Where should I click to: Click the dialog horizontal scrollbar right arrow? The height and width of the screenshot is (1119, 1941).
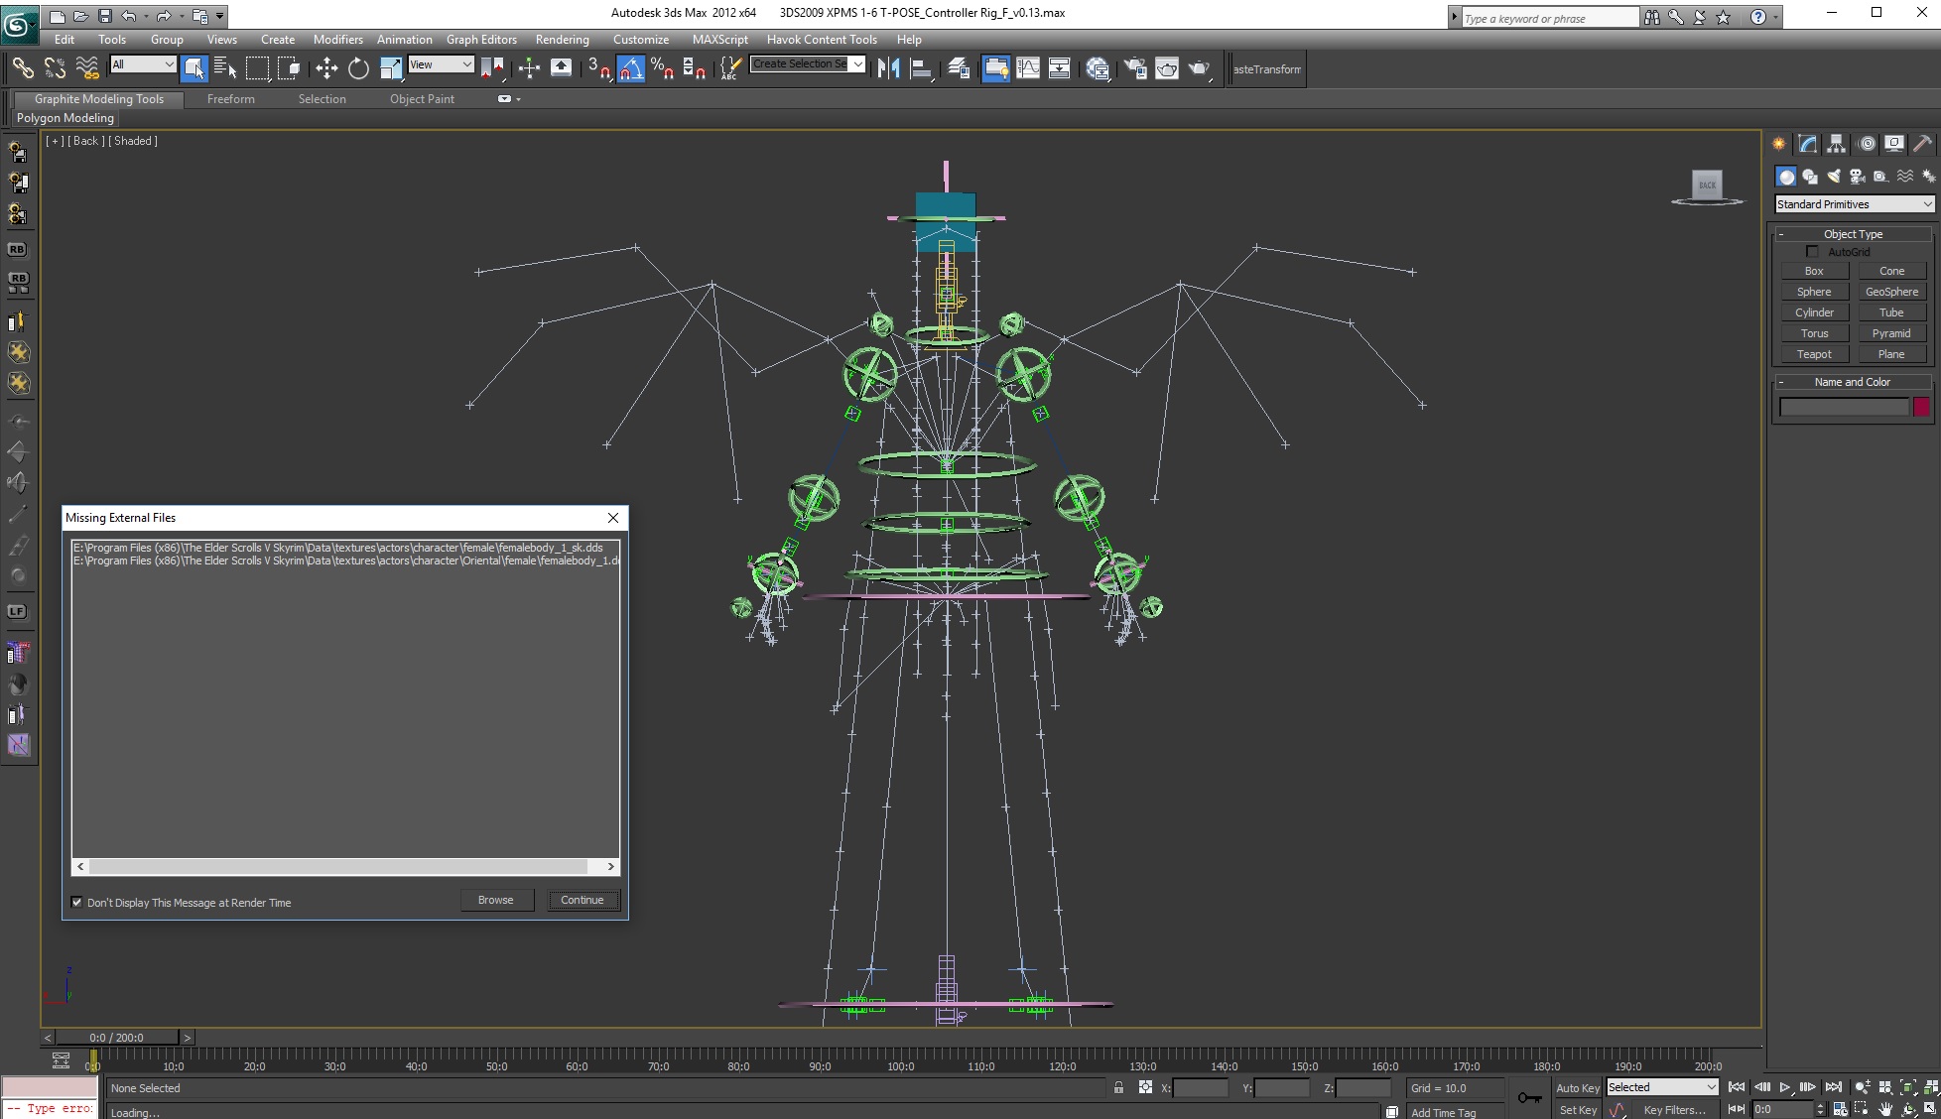pos(610,866)
